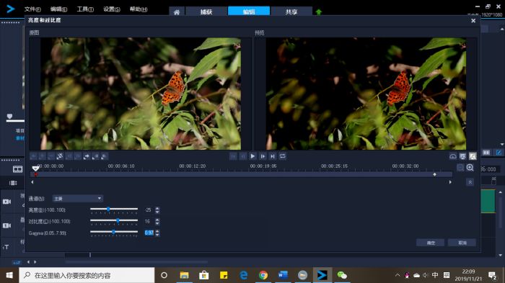Click the speedometer icon above the timeline
The width and height of the screenshot is (505, 283).
(x=453, y=156)
